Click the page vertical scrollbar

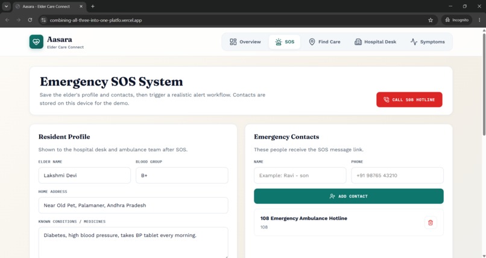tap(484, 84)
